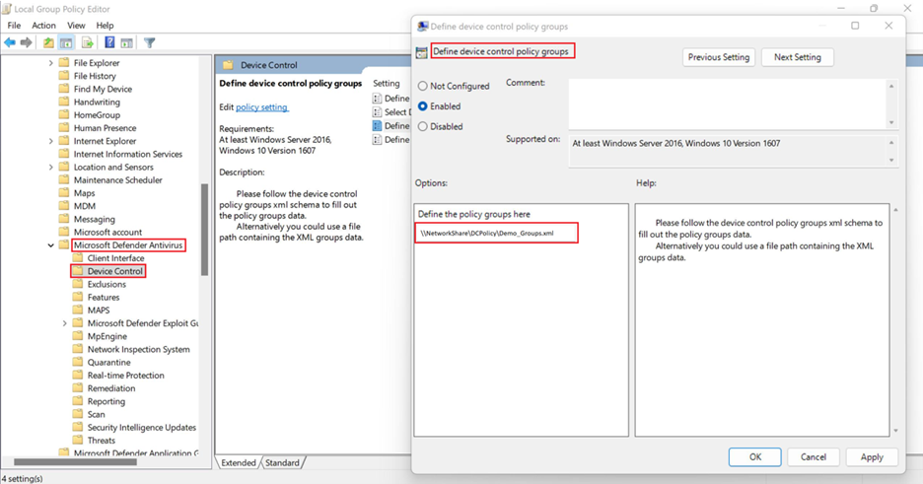The height and width of the screenshot is (484, 923).
Task: Click folder icon next to Reporting
Action: 78,401
